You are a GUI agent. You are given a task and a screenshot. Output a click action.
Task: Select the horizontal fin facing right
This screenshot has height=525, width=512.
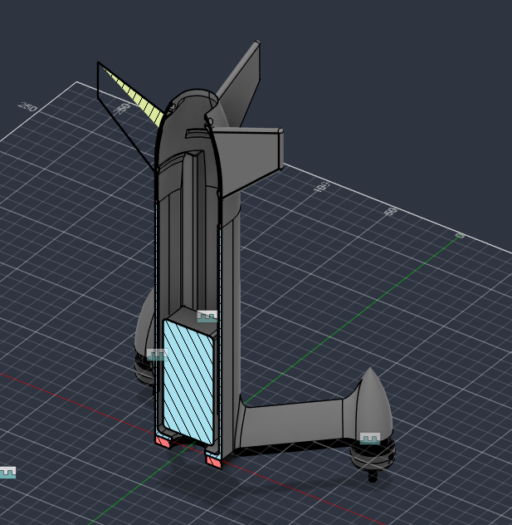tap(249, 158)
